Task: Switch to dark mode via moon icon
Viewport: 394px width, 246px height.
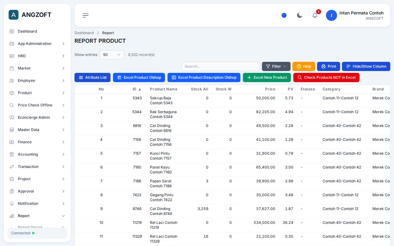Action: point(300,15)
